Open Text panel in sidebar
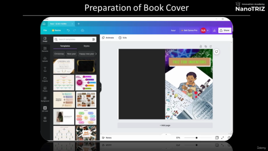The height and width of the screenshot is (151, 268). 45,69
